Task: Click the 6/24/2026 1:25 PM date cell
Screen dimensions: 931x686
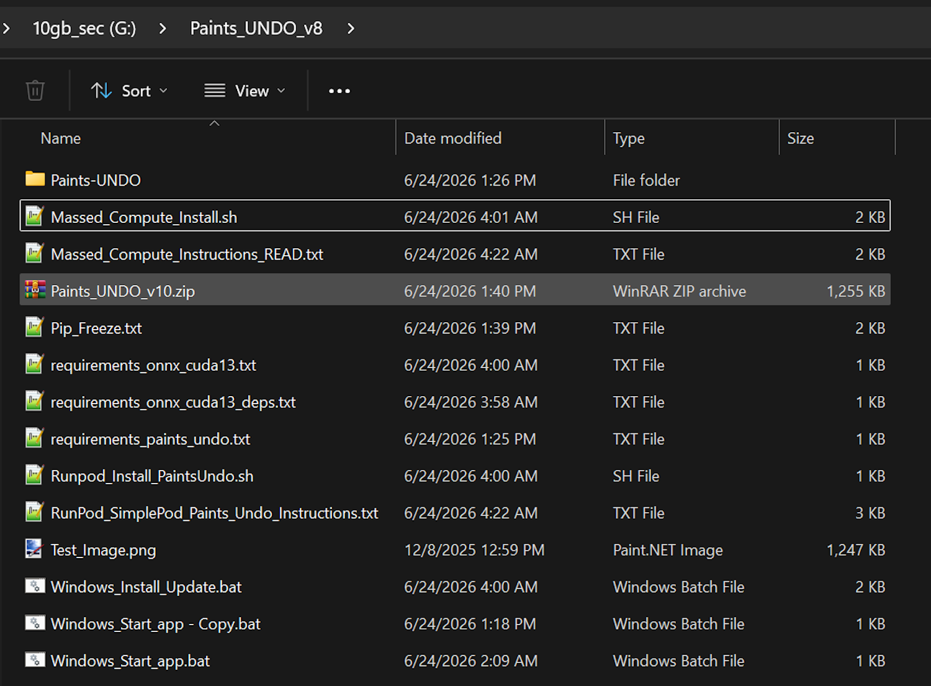Action: pos(470,439)
